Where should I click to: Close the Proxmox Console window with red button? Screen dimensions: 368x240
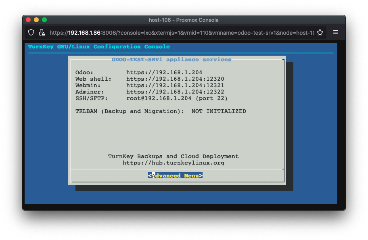28,20
